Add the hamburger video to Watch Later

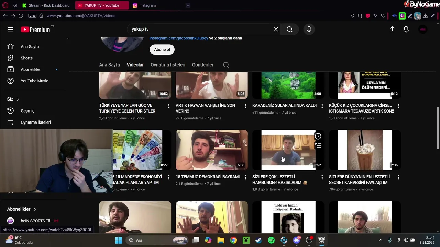click(x=318, y=137)
